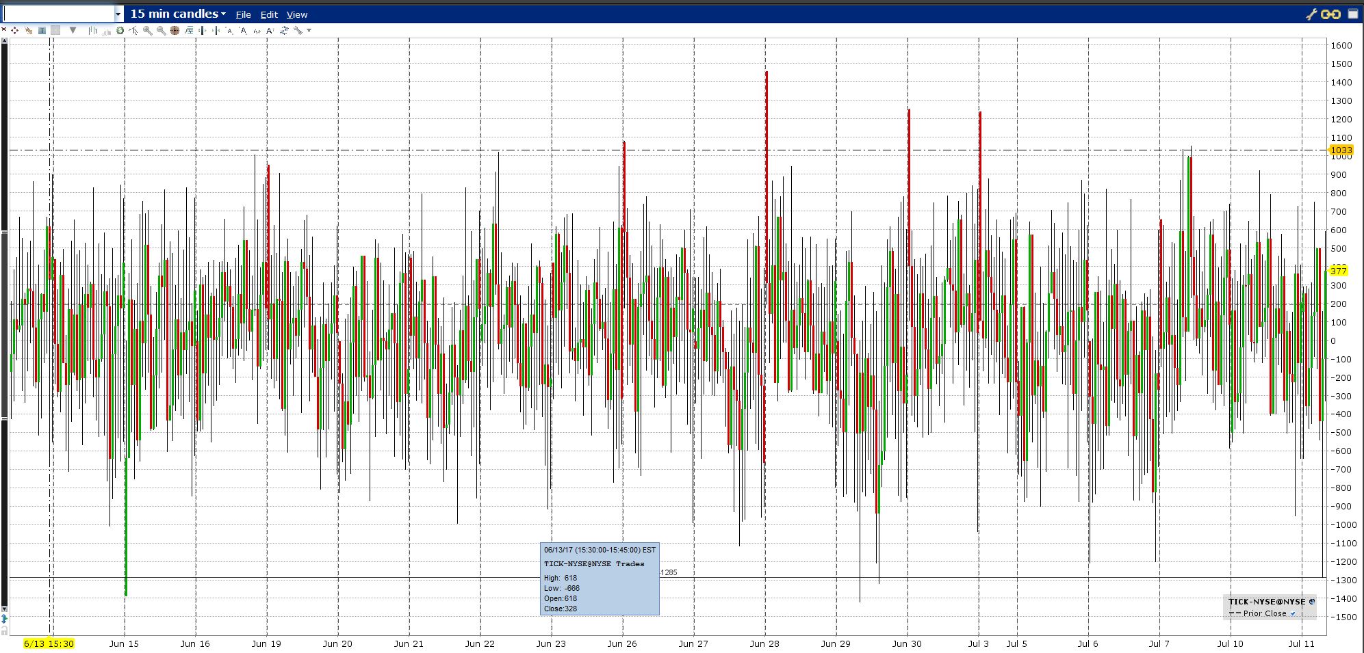Open the 15 min candles dropdown

pyautogui.click(x=178, y=14)
